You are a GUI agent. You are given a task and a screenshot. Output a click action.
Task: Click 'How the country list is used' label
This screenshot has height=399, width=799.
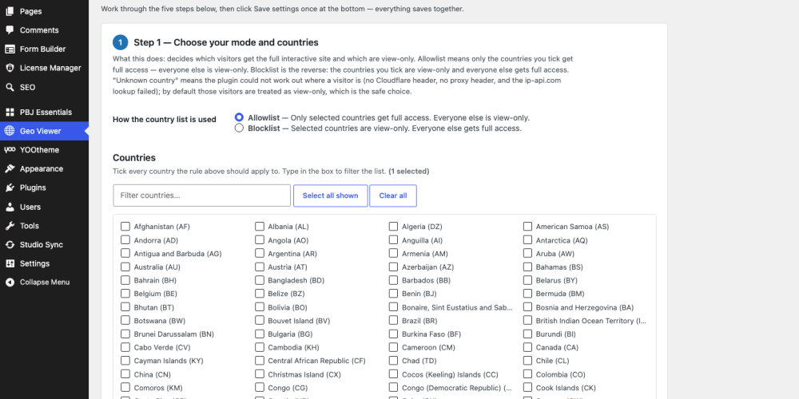164,120
